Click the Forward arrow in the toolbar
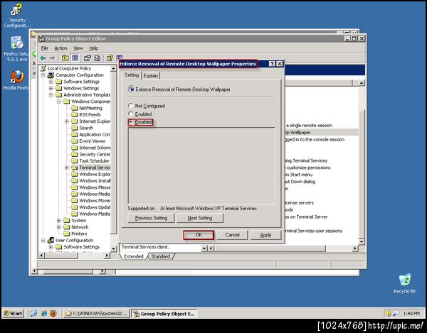427x333 pixels. 52,58
